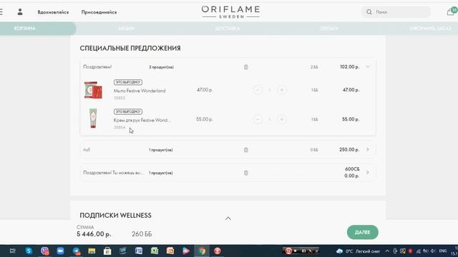
Task: Increase quantity of Крем для рук Festive
Action: pos(282,119)
